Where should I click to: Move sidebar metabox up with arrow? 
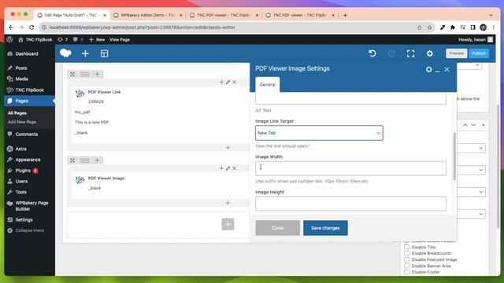[x=465, y=125]
